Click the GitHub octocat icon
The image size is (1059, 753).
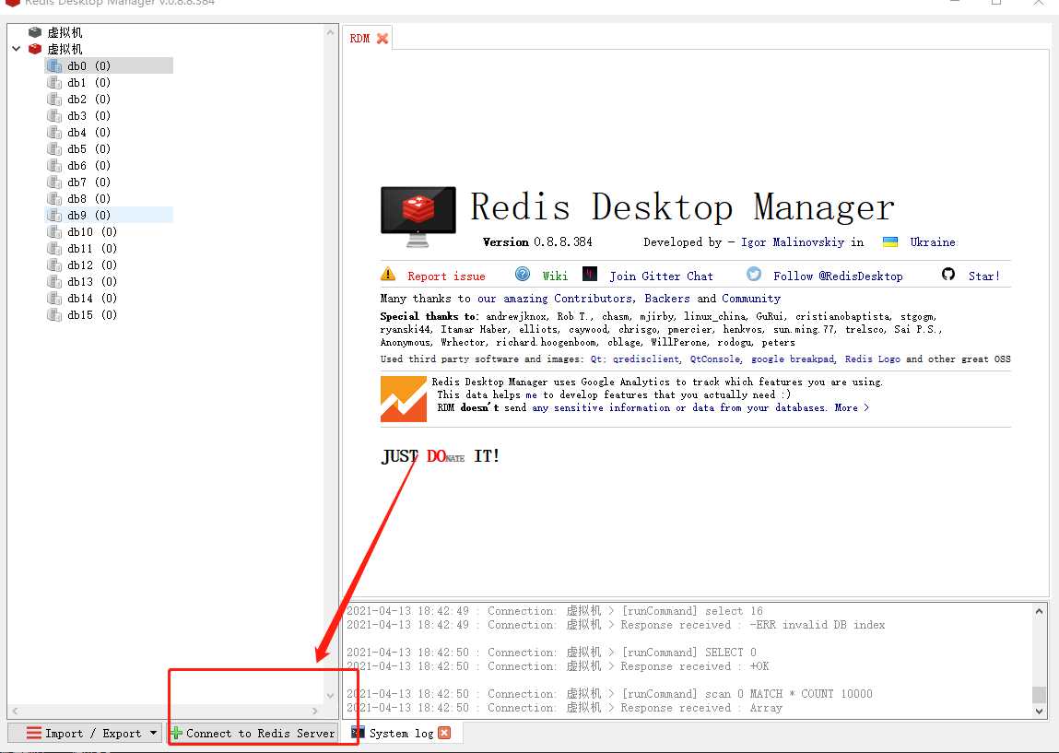(x=948, y=274)
